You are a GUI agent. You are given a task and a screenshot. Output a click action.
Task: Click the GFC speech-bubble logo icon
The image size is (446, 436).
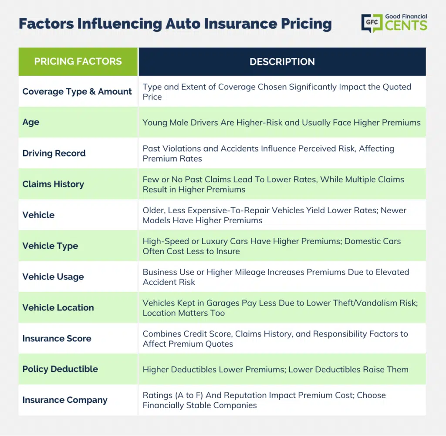(372, 23)
